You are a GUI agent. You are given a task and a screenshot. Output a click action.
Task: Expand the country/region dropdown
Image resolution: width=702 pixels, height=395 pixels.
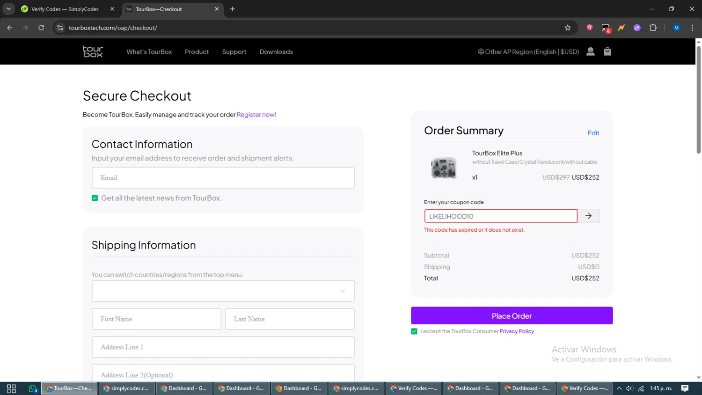(223, 291)
